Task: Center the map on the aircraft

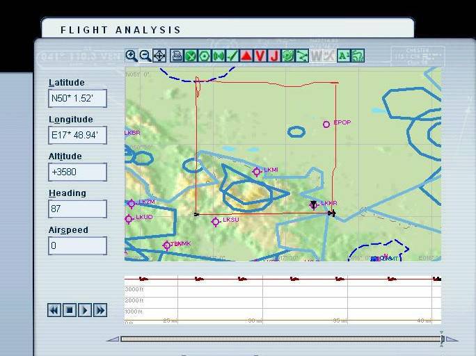Action: [159, 56]
